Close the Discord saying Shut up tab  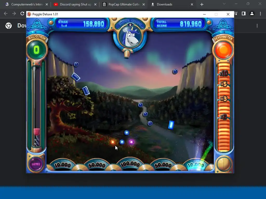[95, 4]
